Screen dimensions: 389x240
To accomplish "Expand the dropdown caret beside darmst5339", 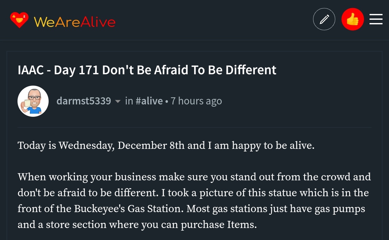I will pos(118,102).
